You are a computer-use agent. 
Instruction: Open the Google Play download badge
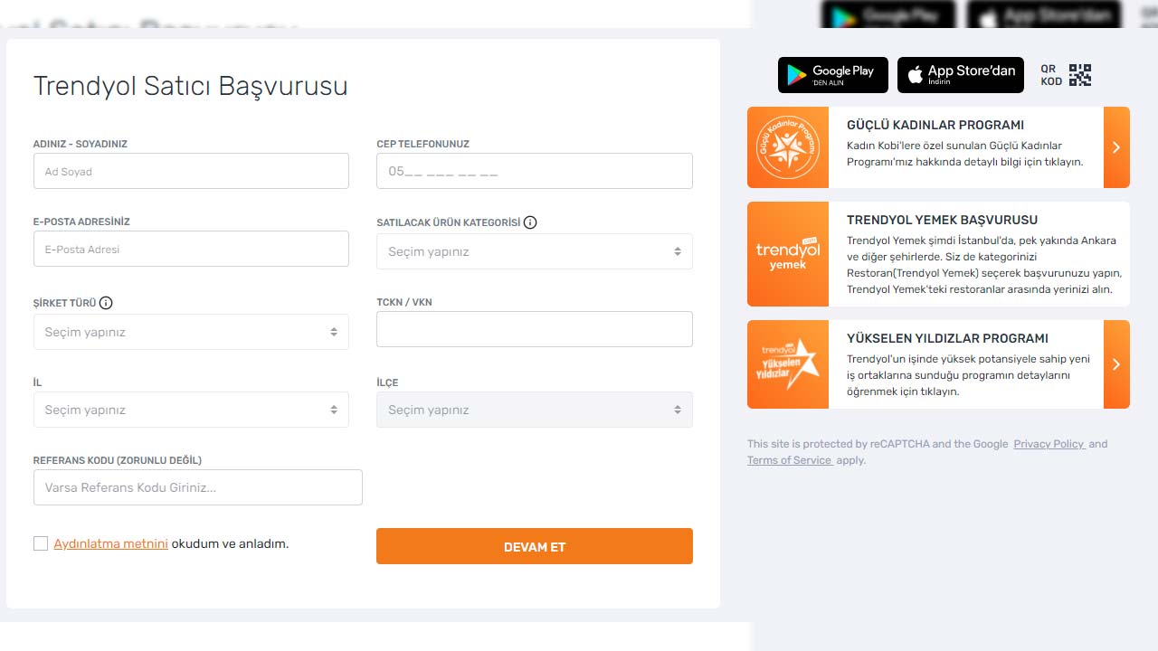coord(832,75)
